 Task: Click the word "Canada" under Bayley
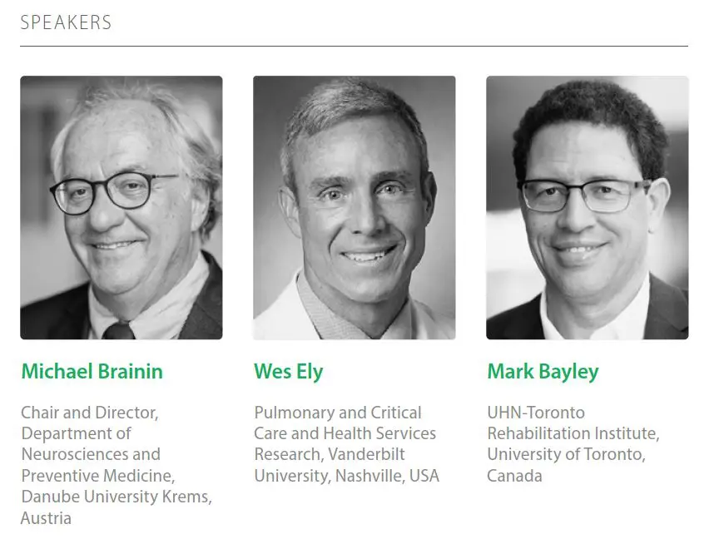coord(514,476)
